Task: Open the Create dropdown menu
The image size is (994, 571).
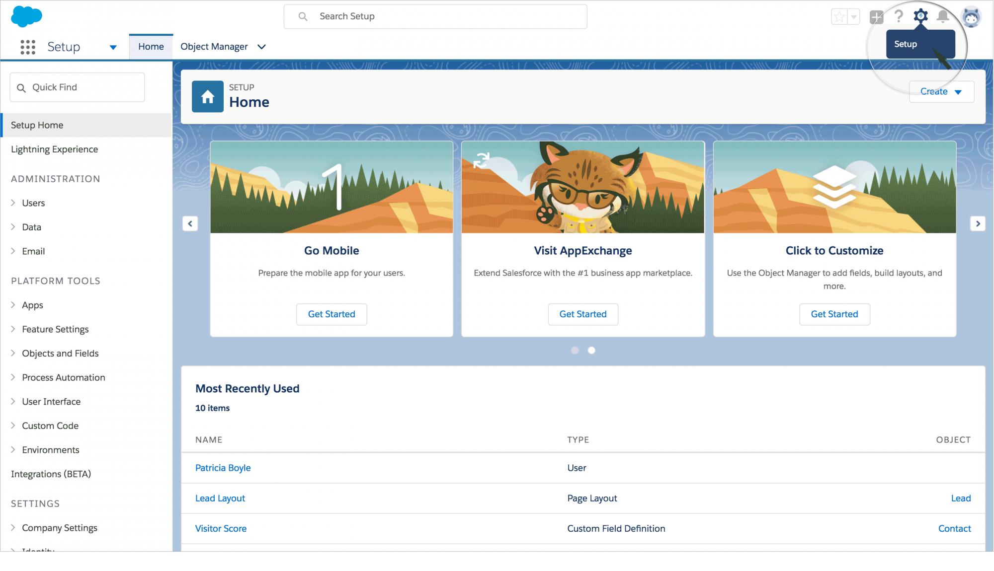Action: 941,91
